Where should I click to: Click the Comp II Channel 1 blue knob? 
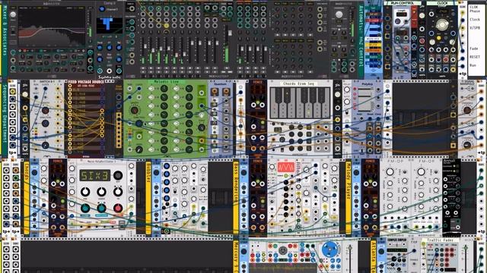pyautogui.click(x=101, y=9)
